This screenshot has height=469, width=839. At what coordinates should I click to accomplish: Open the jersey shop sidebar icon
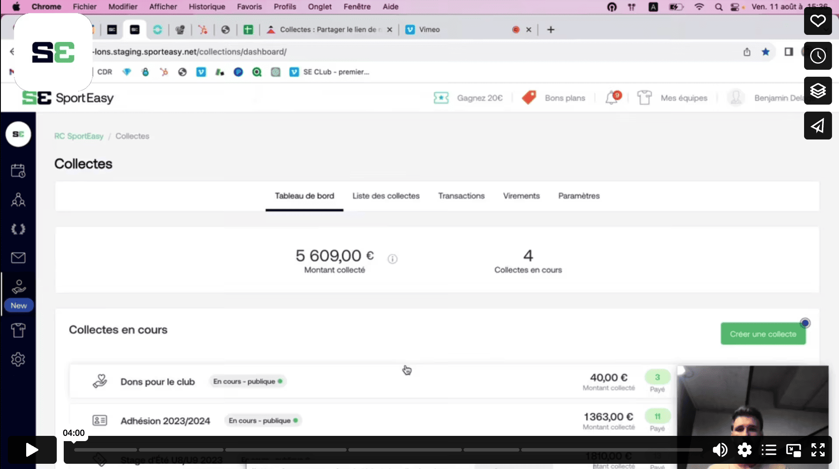coord(18,330)
